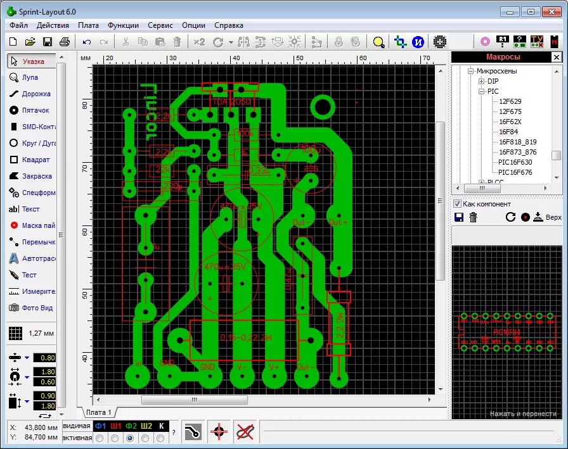Uncheck the Как компонент checkbox
This screenshot has height=449, width=568.
click(457, 204)
